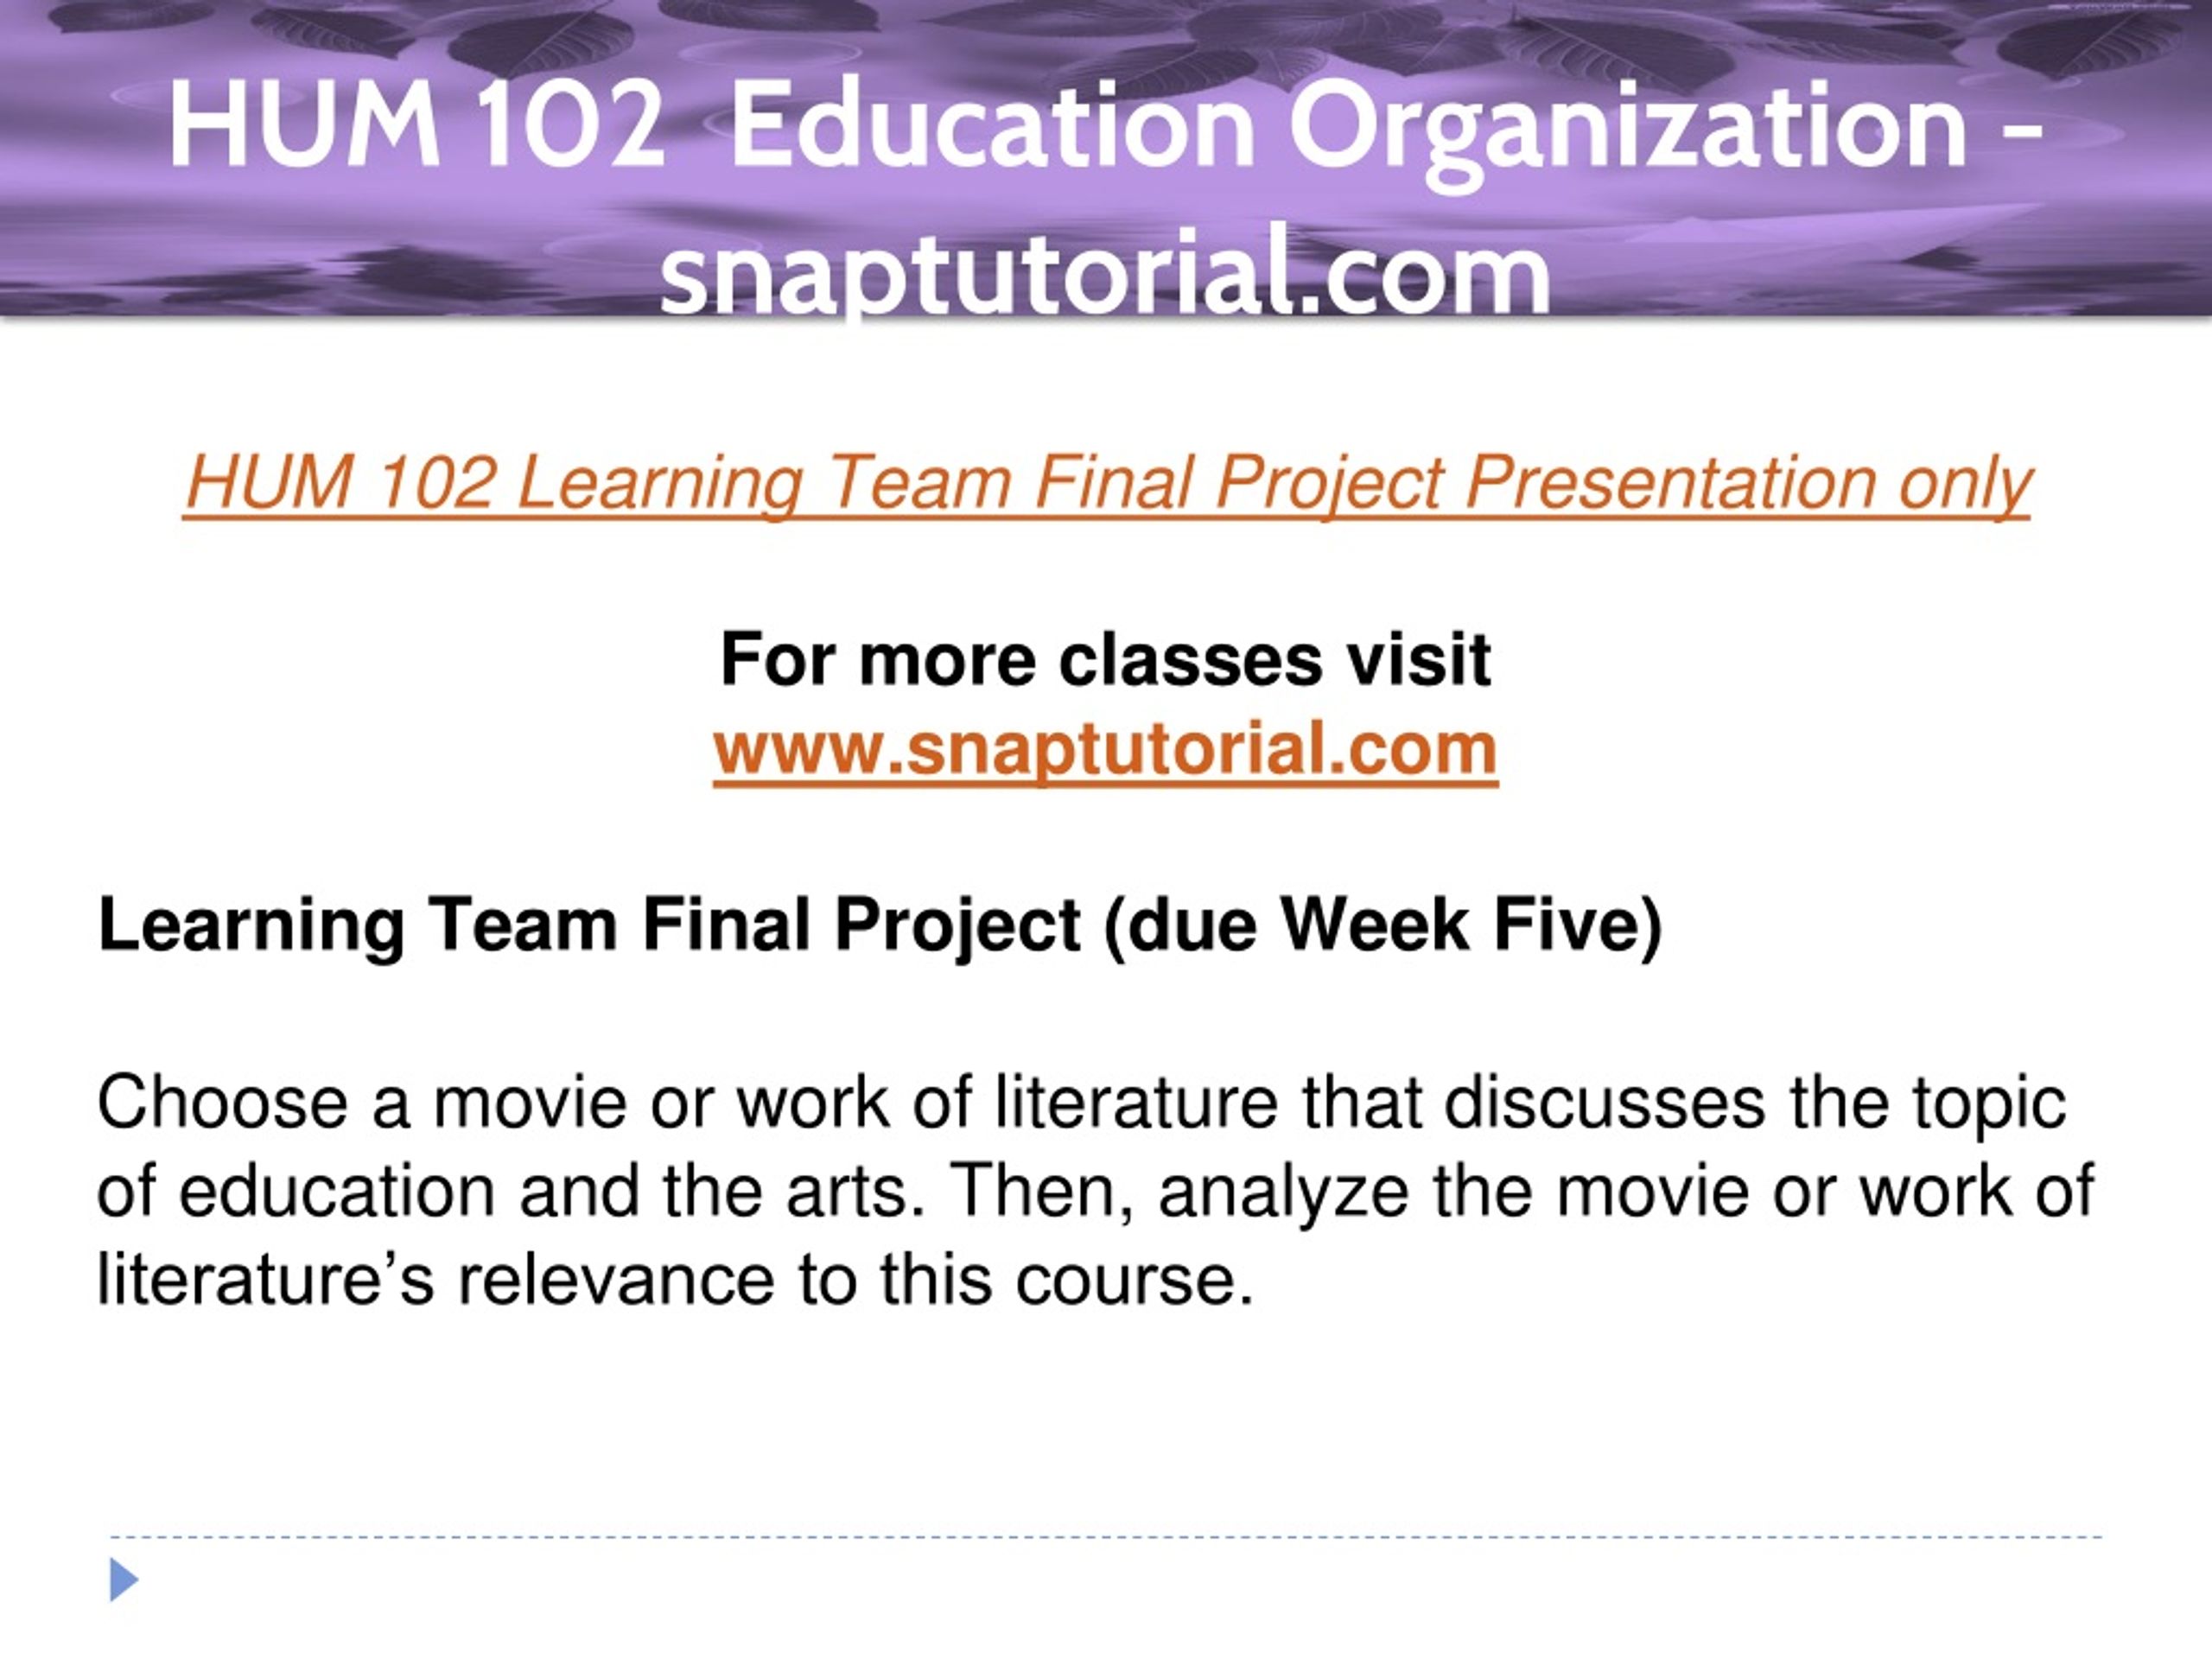This screenshot has width=2212, height=1659.
Task: Click the line 'literature's relevance to this course'
Action: (676, 1279)
